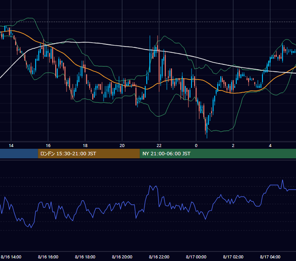The height and width of the screenshot is (261, 296).
Task: Click the 8/16 20:00 date label
Action: point(122,257)
